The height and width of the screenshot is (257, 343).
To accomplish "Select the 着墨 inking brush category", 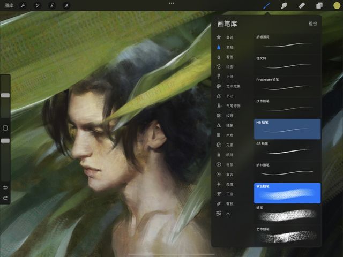I will (225, 57).
